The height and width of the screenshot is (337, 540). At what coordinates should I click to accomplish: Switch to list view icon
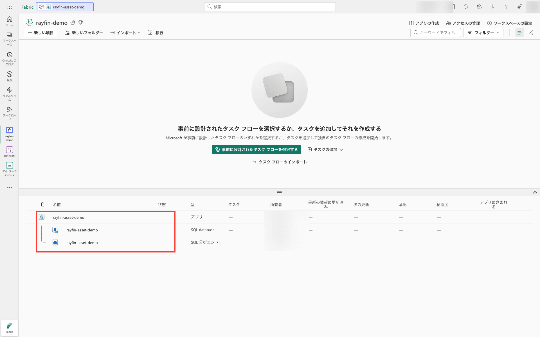519,33
